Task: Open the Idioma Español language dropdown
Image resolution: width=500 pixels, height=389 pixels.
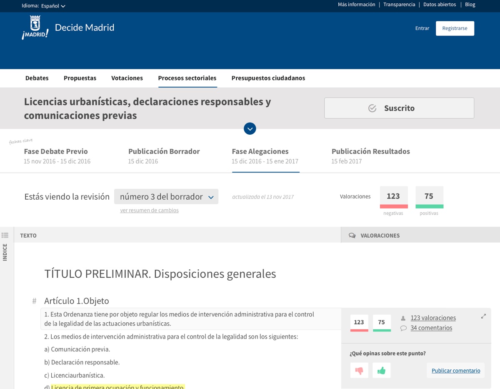Action: pyautogui.click(x=53, y=6)
